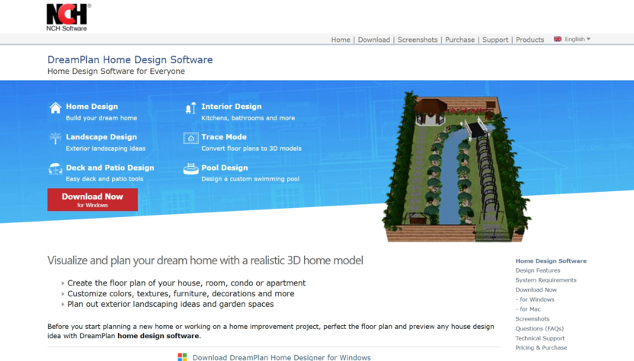634x361 pixels.
Task: Open Design Features sidebar link
Action: [538, 270]
